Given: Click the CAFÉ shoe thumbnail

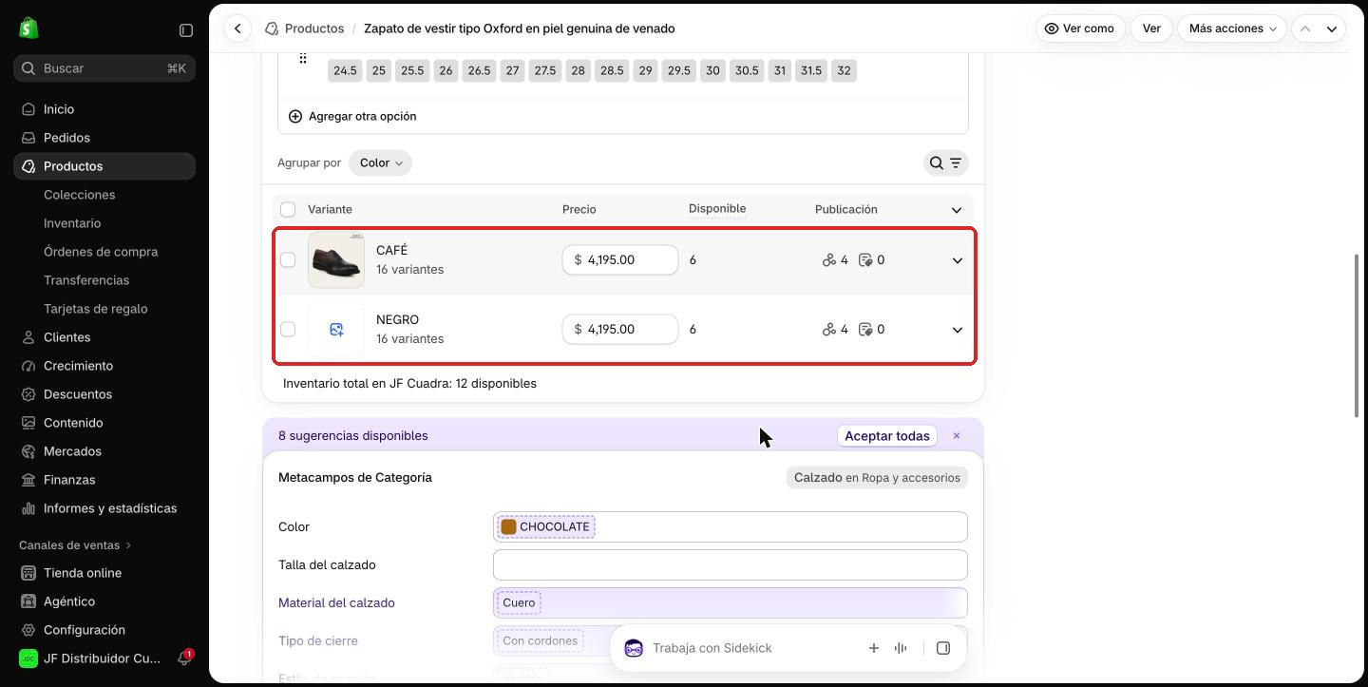Looking at the screenshot, I should (336, 260).
